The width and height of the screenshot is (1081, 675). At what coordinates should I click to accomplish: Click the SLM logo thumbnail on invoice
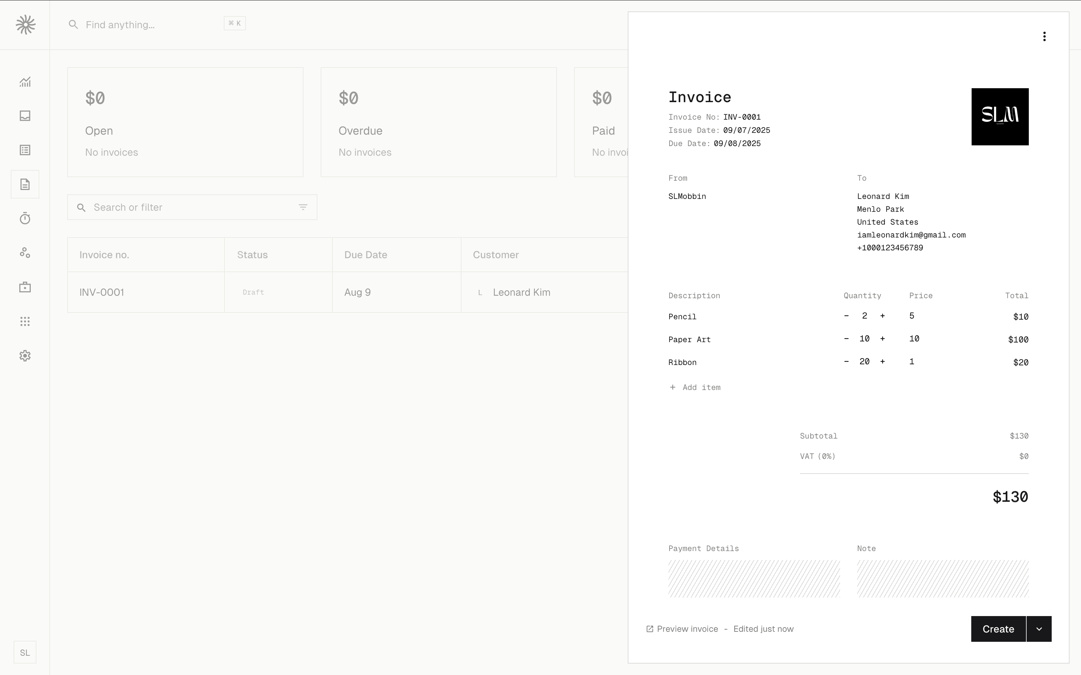[x=999, y=116]
